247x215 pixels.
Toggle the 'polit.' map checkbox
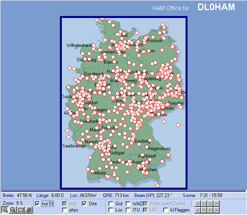pyautogui.click(x=65, y=204)
